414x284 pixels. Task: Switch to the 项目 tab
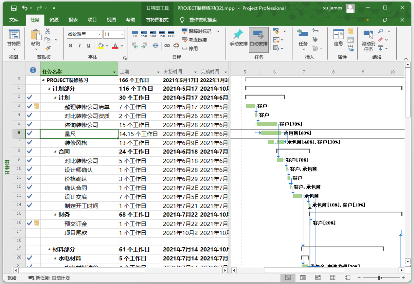pos(92,20)
